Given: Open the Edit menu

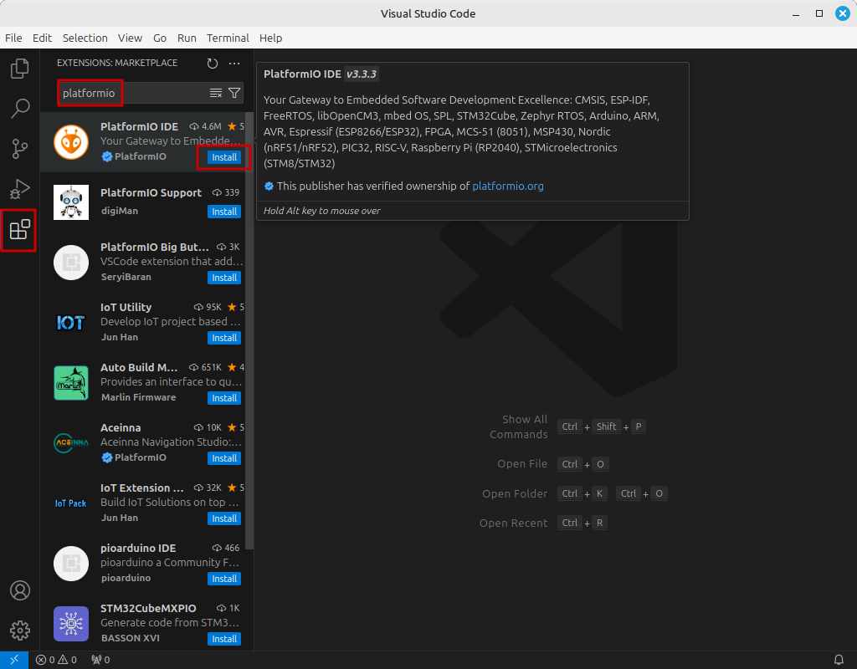Looking at the screenshot, I should [42, 38].
